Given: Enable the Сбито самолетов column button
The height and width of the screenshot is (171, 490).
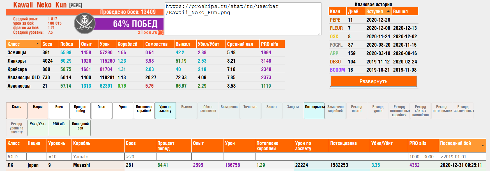Looking at the screenshot, I should pos(208,111).
